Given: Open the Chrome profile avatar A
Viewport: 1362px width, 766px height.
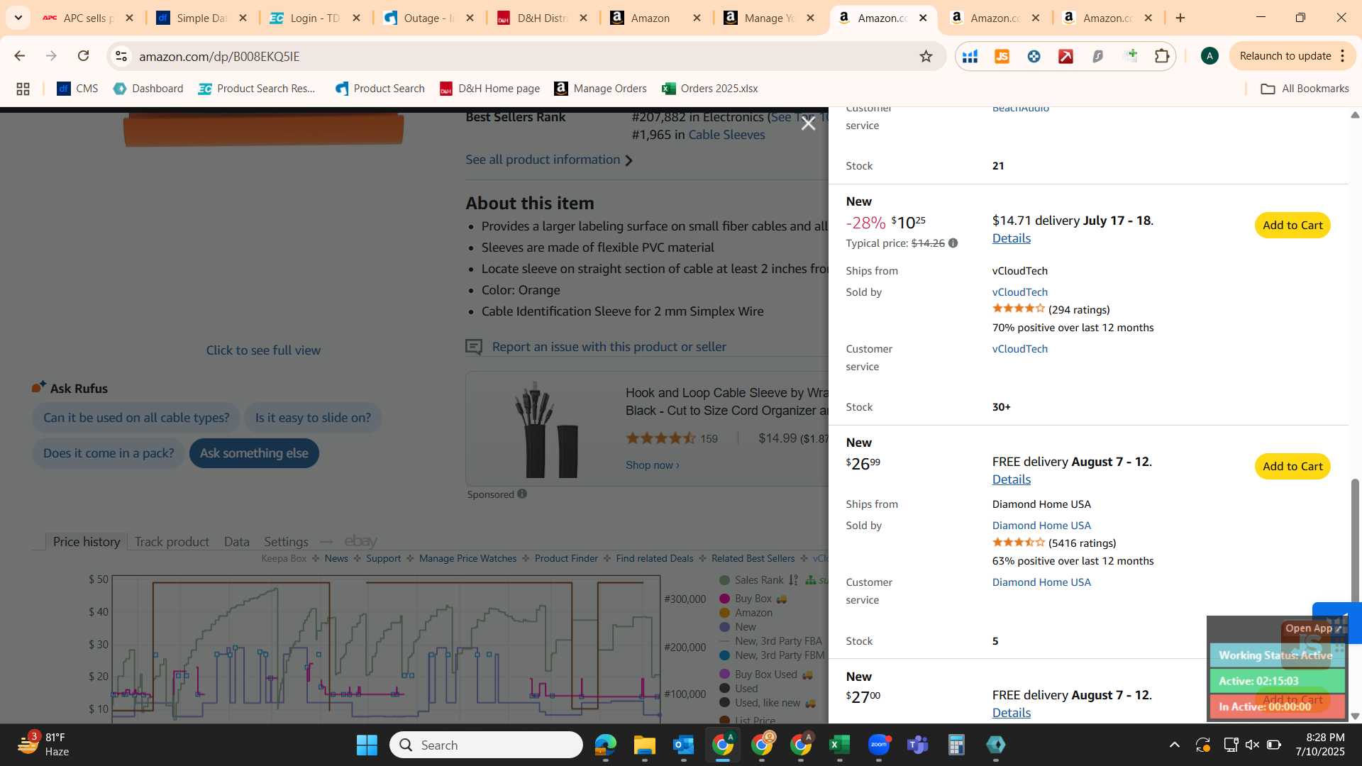Looking at the screenshot, I should point(1209,56).
